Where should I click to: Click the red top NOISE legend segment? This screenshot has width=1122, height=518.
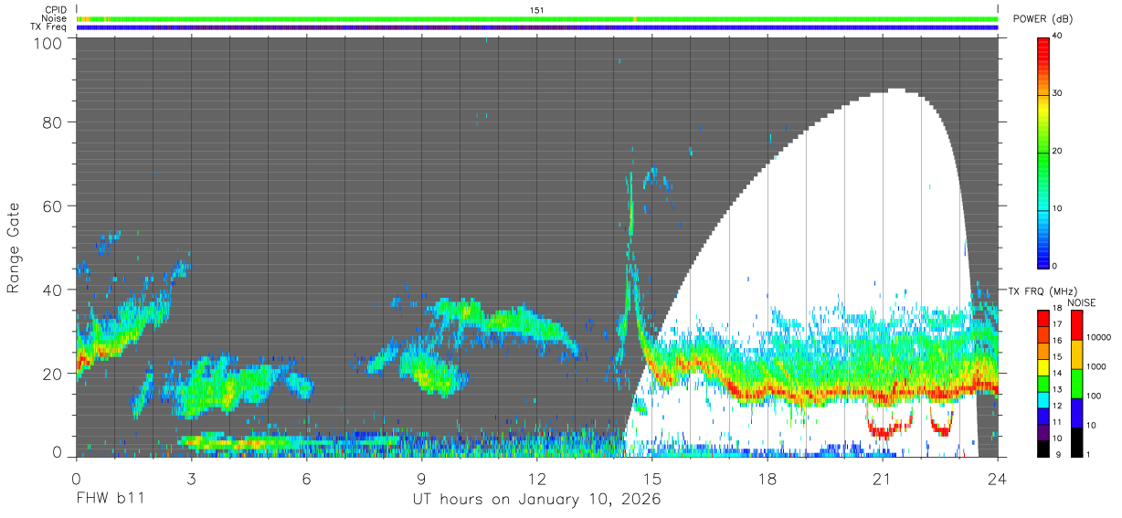(x=1075, y=324)
